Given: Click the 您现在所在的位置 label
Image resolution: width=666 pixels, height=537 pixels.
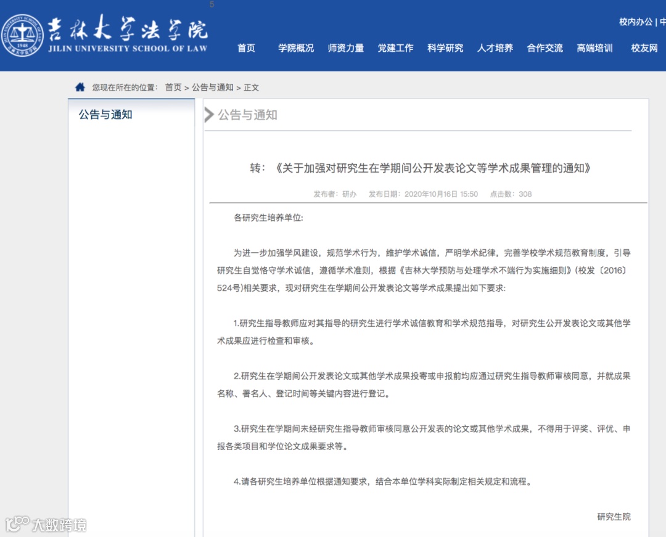Looking at the screenshot, I should 125,88.
